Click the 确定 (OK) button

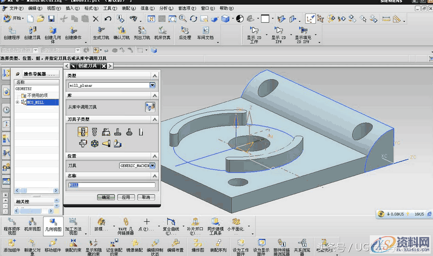tap(106, 197)
